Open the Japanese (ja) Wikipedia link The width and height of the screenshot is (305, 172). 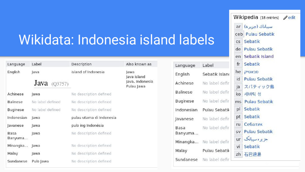(259, 87)
